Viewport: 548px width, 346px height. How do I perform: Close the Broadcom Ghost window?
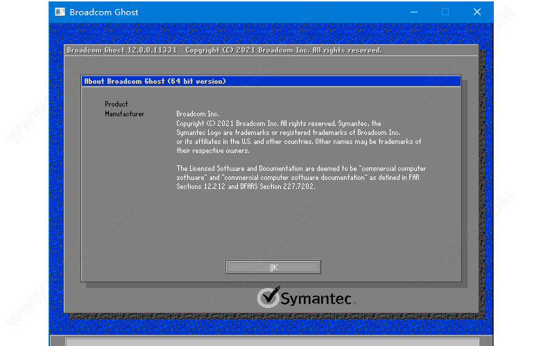[x=477, y=12]
